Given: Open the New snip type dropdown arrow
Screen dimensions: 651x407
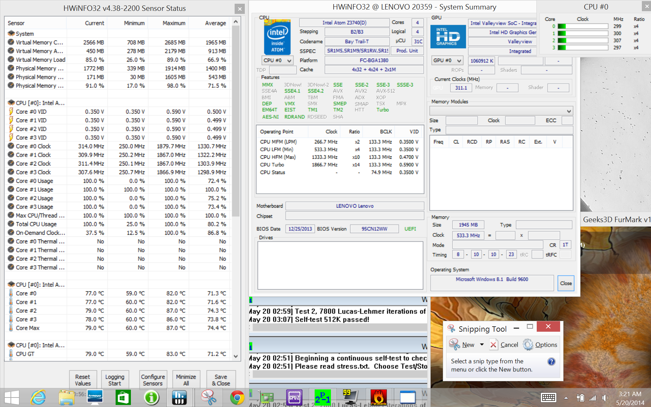Looking at the screenshot, I should [x=482, y=345].
